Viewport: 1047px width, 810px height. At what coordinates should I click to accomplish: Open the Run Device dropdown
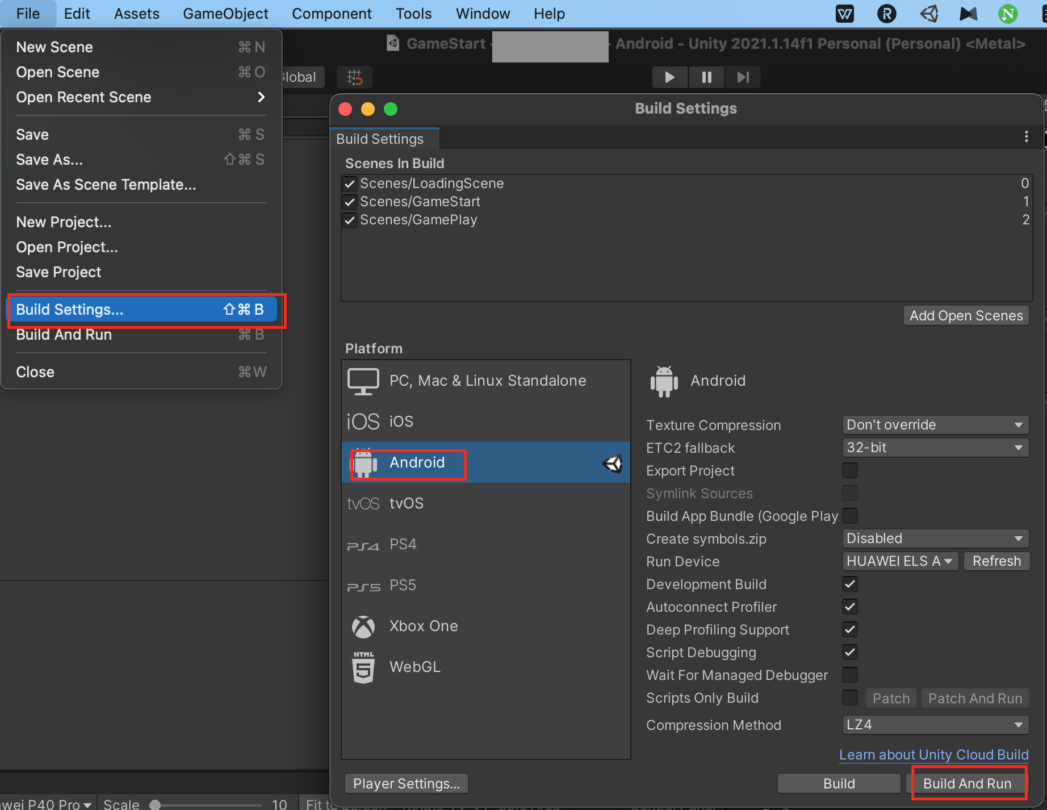coord(899,561)
